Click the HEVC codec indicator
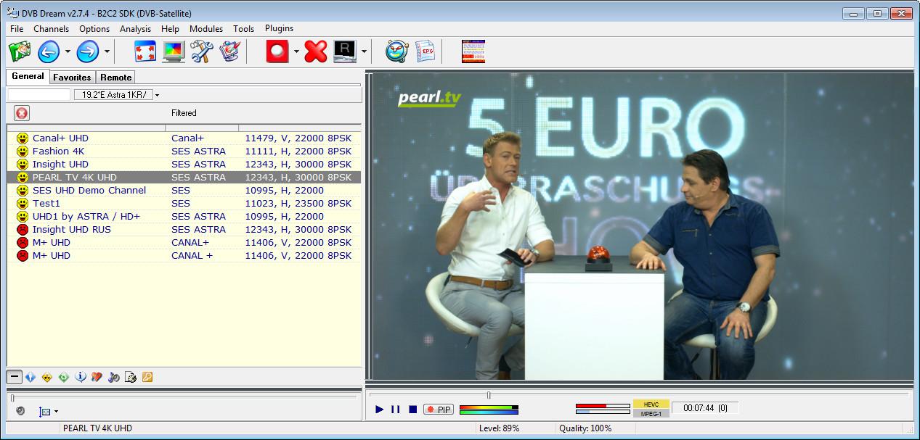Image resolution: width=920 pixels, height=440 pixels. (651, 404)
